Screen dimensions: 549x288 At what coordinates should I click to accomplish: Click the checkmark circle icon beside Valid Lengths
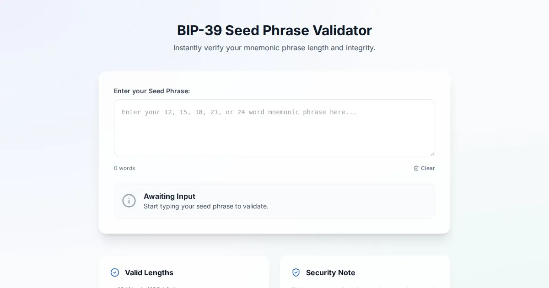[x=115, y=272]
